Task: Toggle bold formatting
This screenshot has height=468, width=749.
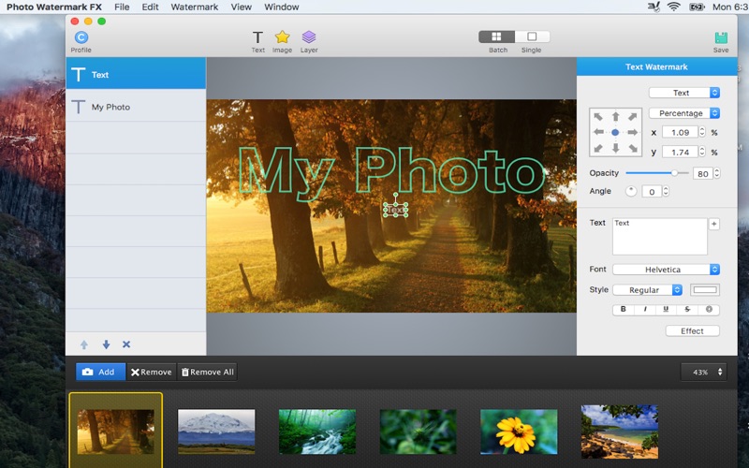Action: pyautogui.click(x=623, y=310)
